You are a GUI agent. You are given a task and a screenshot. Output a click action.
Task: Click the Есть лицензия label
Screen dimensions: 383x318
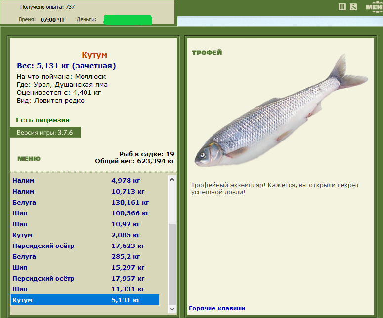(43, 120)
